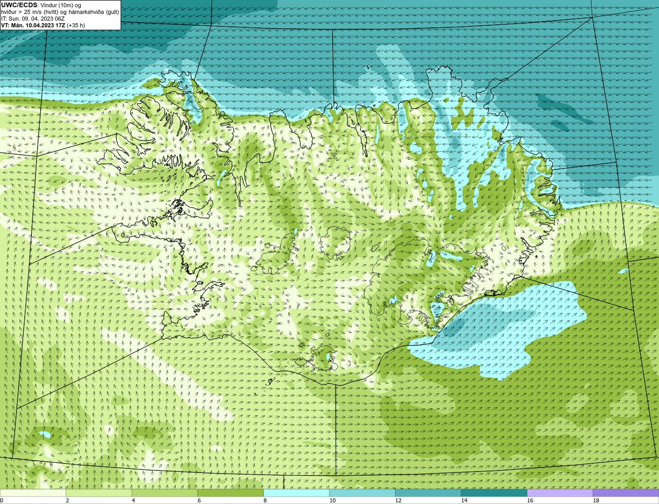The image size is (659, 504).
Task: Select the 'VT: Mán. 10.04.2023 17Z (+35 h)' line
Action: point(43,25)
